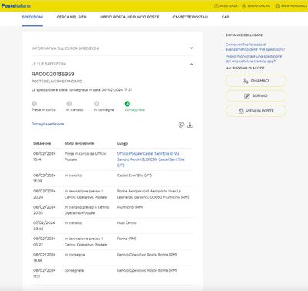
Task: Open the Ufficio Postale Castel Sant'Elia link
Action: 151,159
